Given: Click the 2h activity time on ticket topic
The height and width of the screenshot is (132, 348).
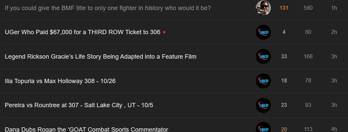Looking at the screenshot, I should [334, 32].
